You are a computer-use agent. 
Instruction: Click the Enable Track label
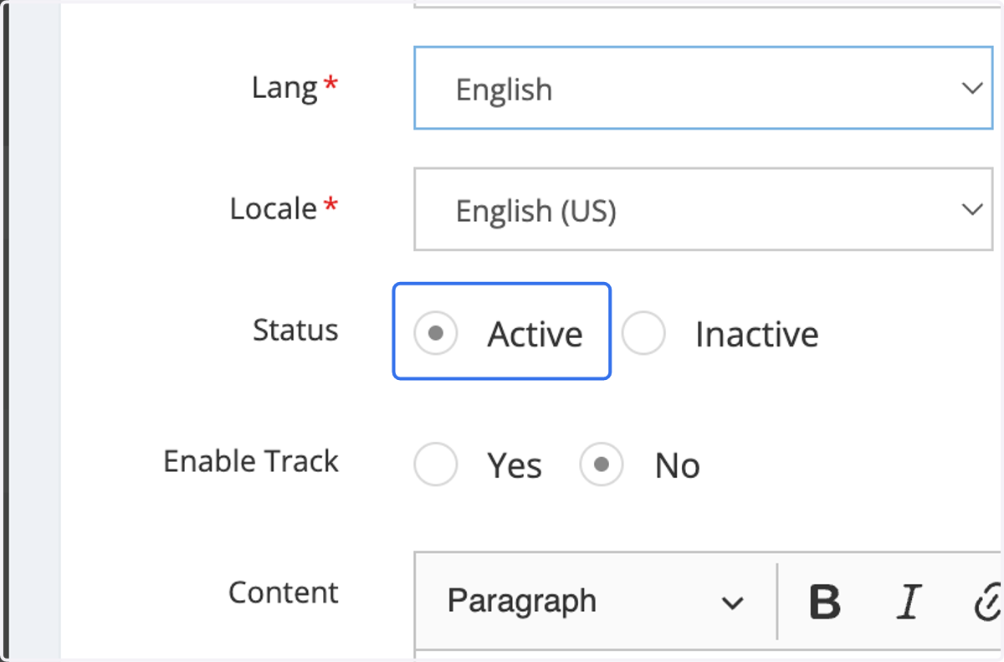click(251, 461)
